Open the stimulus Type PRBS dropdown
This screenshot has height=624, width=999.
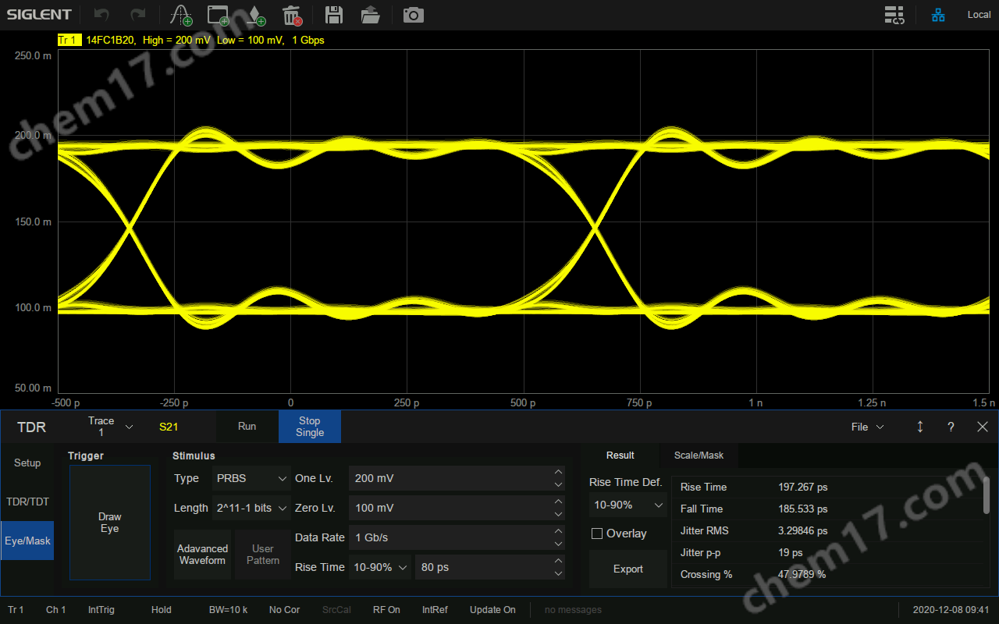pyautogui.click(x=251, y=478)
